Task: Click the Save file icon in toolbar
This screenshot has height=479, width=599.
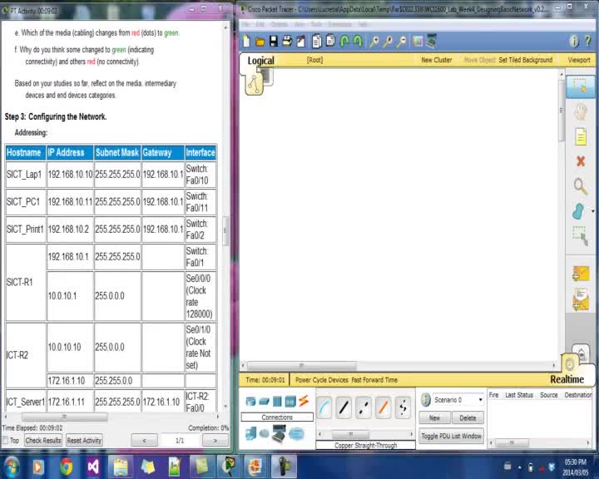Action: pyautogui.click(x=273, y=42)
